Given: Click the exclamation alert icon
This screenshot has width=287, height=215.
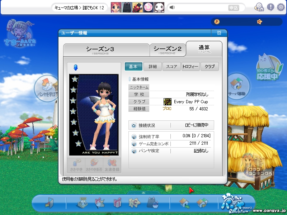Looking at the screenshot, I should coord(270,7).
